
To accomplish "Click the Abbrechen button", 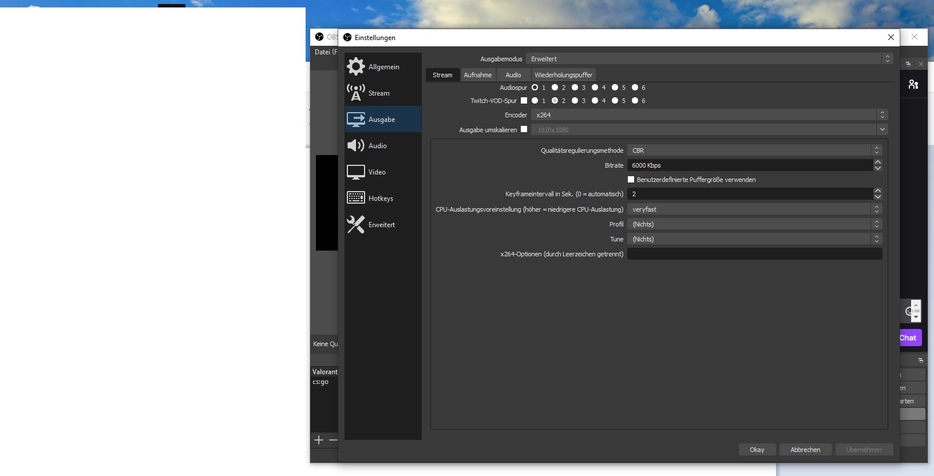I will tap(805, 450).
